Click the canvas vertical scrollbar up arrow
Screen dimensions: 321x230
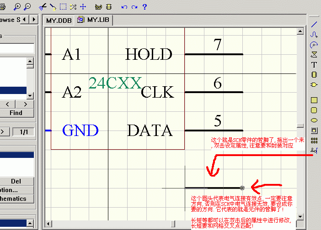(300, 31)
